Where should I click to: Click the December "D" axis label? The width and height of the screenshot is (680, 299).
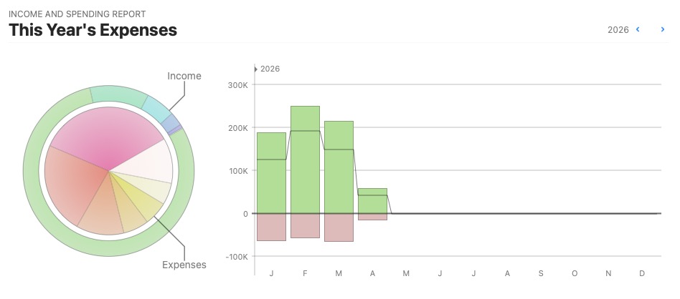(642, 274)
